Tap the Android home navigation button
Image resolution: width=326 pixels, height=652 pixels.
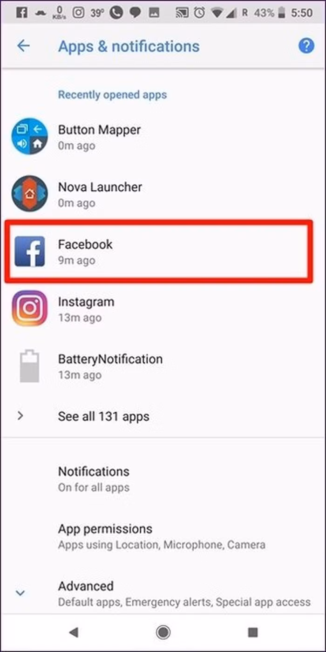click(163, 632)
